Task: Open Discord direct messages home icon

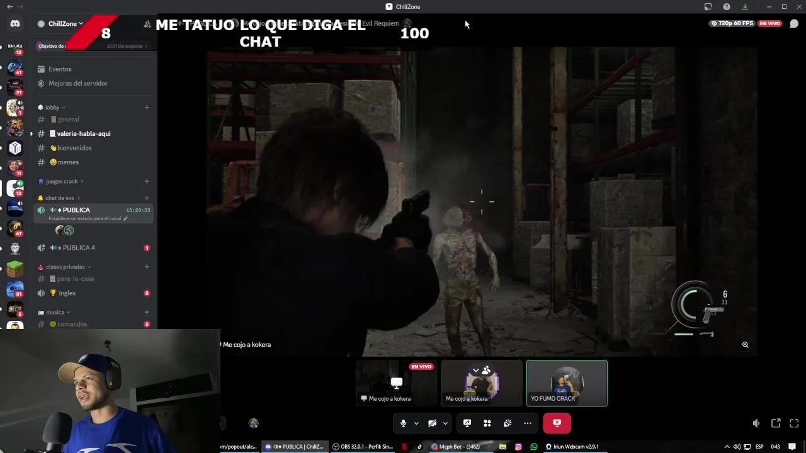Action: 15,24
